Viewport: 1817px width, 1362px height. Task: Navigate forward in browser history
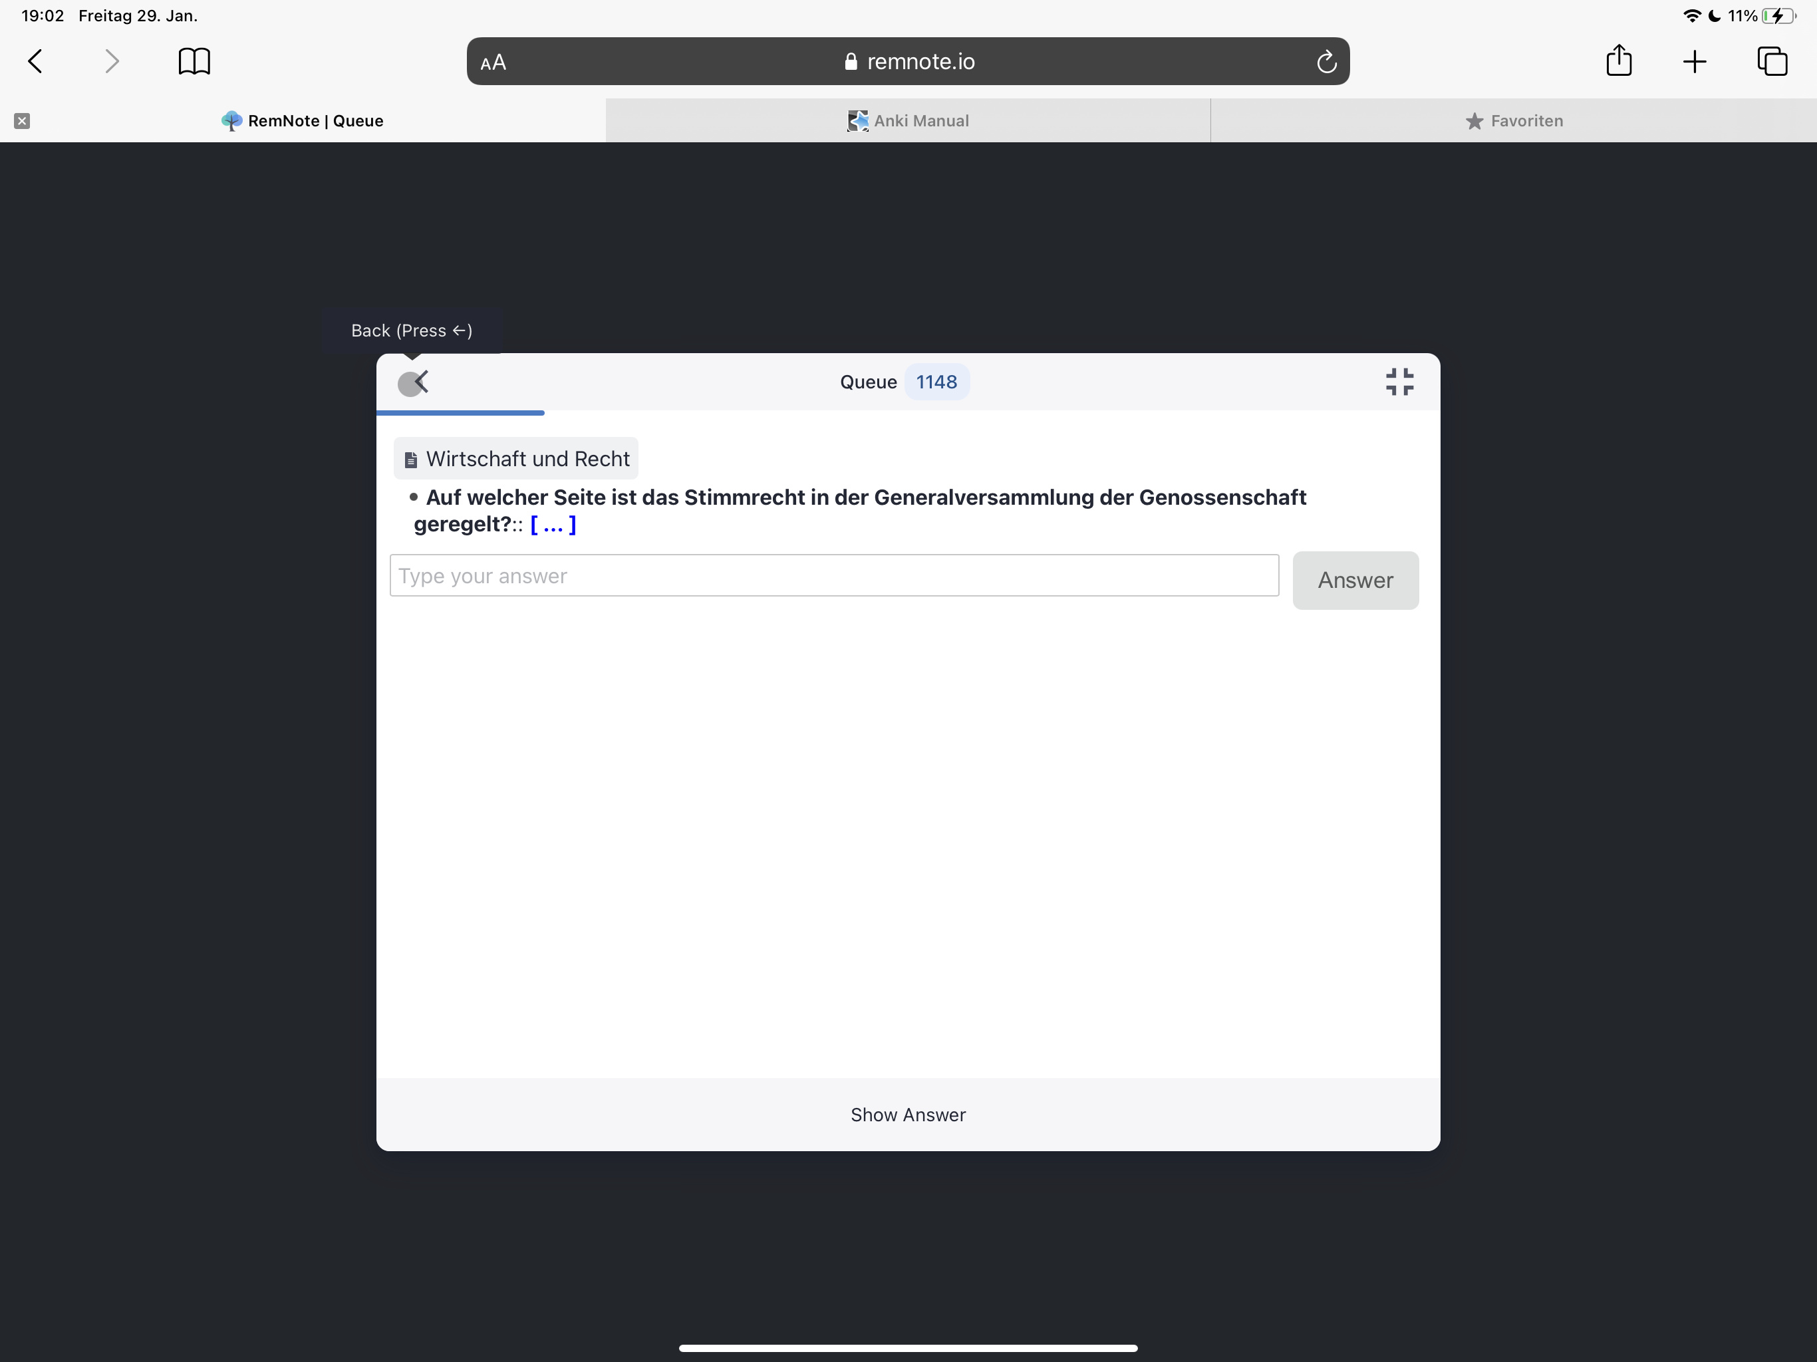coord(111,61)
